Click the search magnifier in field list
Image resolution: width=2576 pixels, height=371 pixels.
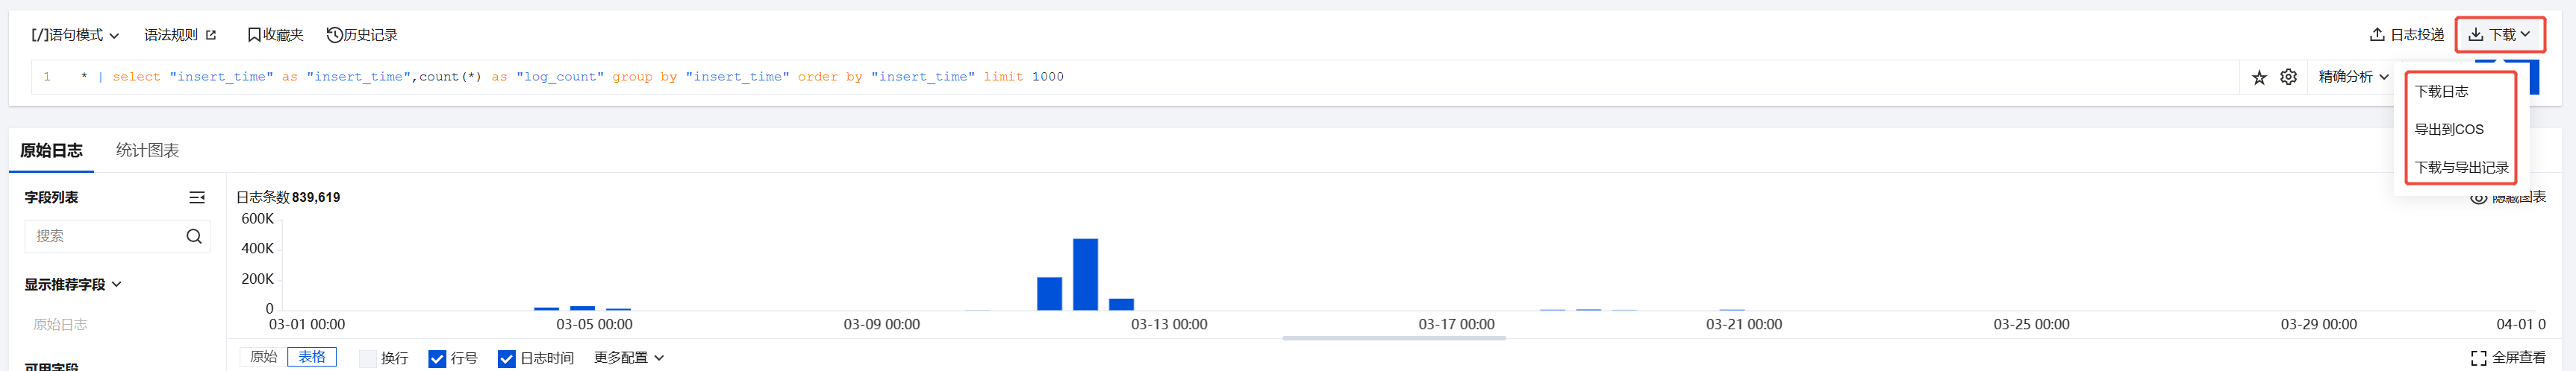pyautogui.click(x=194, y=236)
